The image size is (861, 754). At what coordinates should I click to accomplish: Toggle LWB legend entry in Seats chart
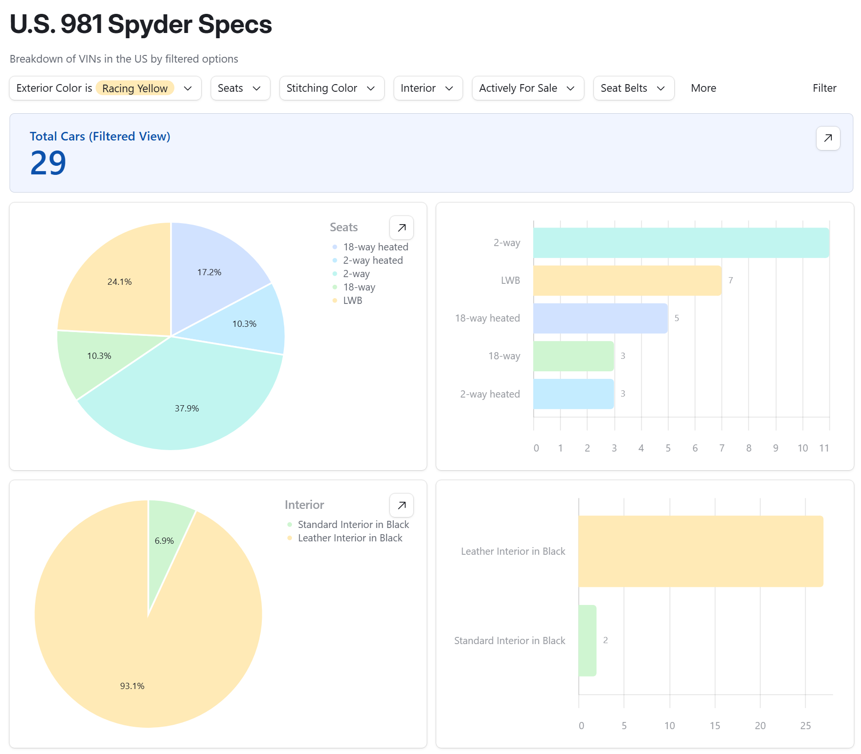click(352, 301)
